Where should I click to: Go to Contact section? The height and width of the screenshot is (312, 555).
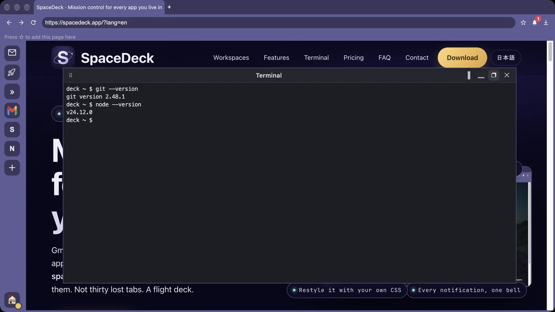417,58
